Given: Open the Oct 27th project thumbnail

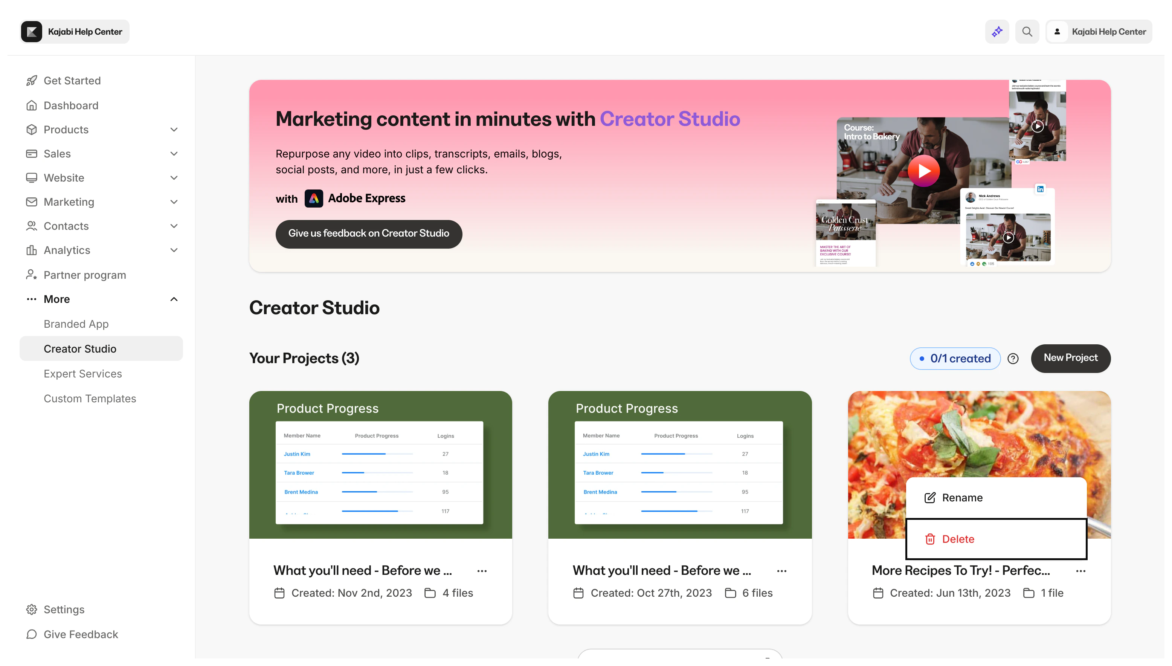Looking at the screenshot, I should [679, 464].
